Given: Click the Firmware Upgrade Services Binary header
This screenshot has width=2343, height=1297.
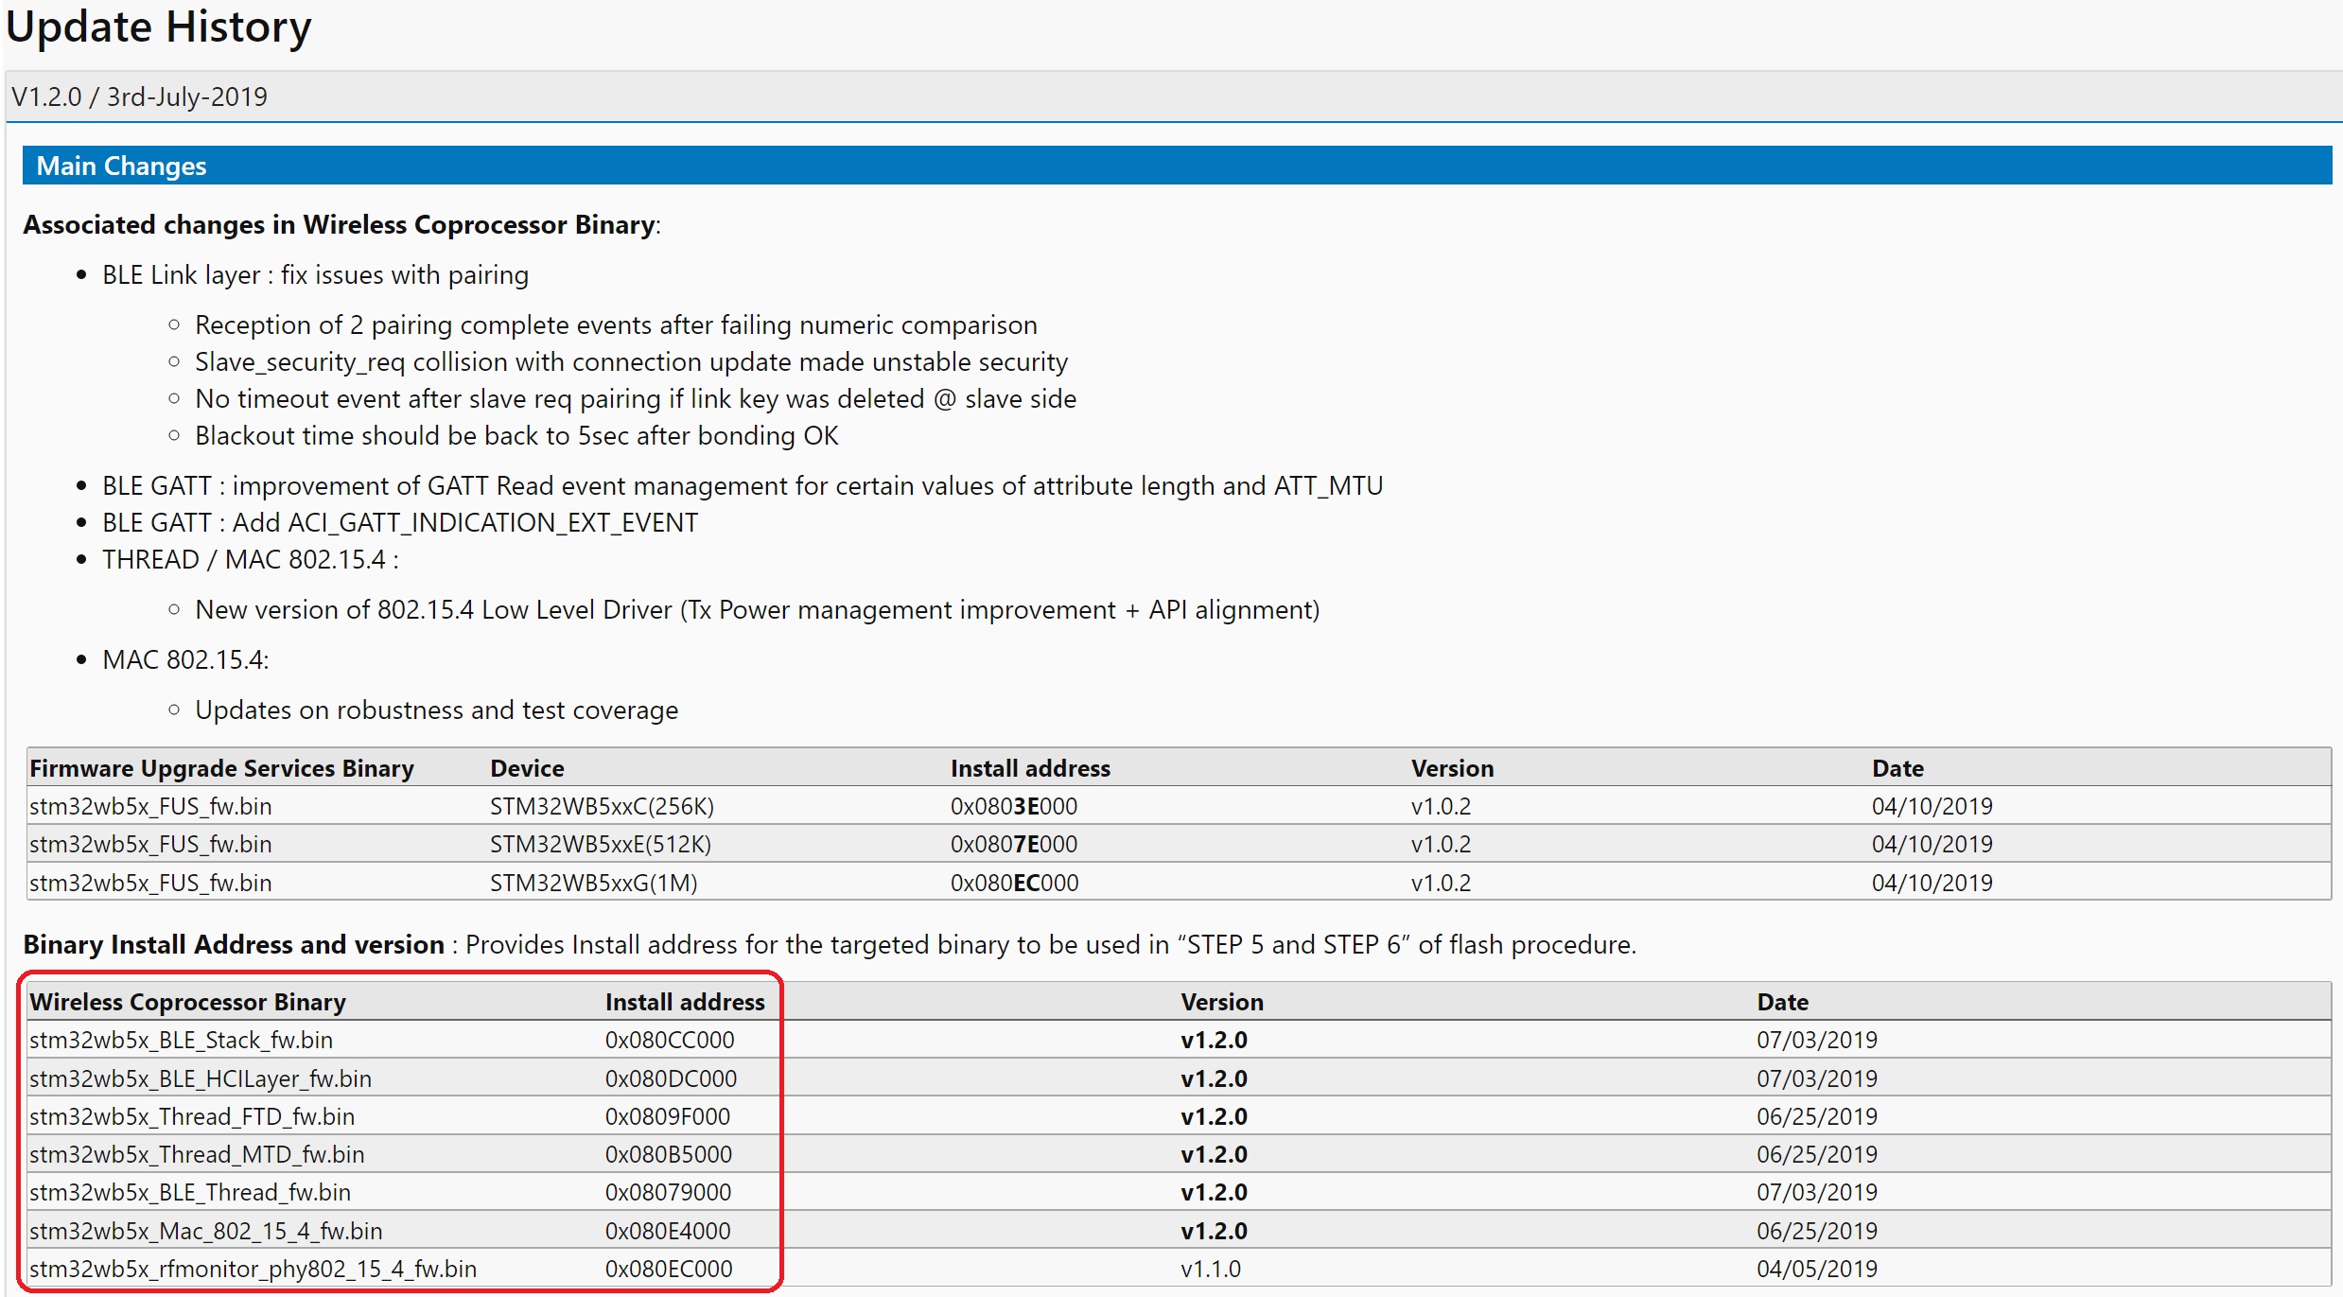Looking at the screenshot, I should (x=221, y=768).
